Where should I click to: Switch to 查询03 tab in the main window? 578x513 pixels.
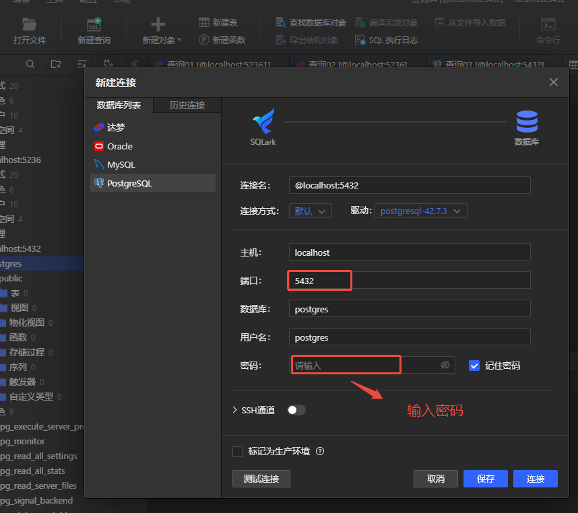494,63
